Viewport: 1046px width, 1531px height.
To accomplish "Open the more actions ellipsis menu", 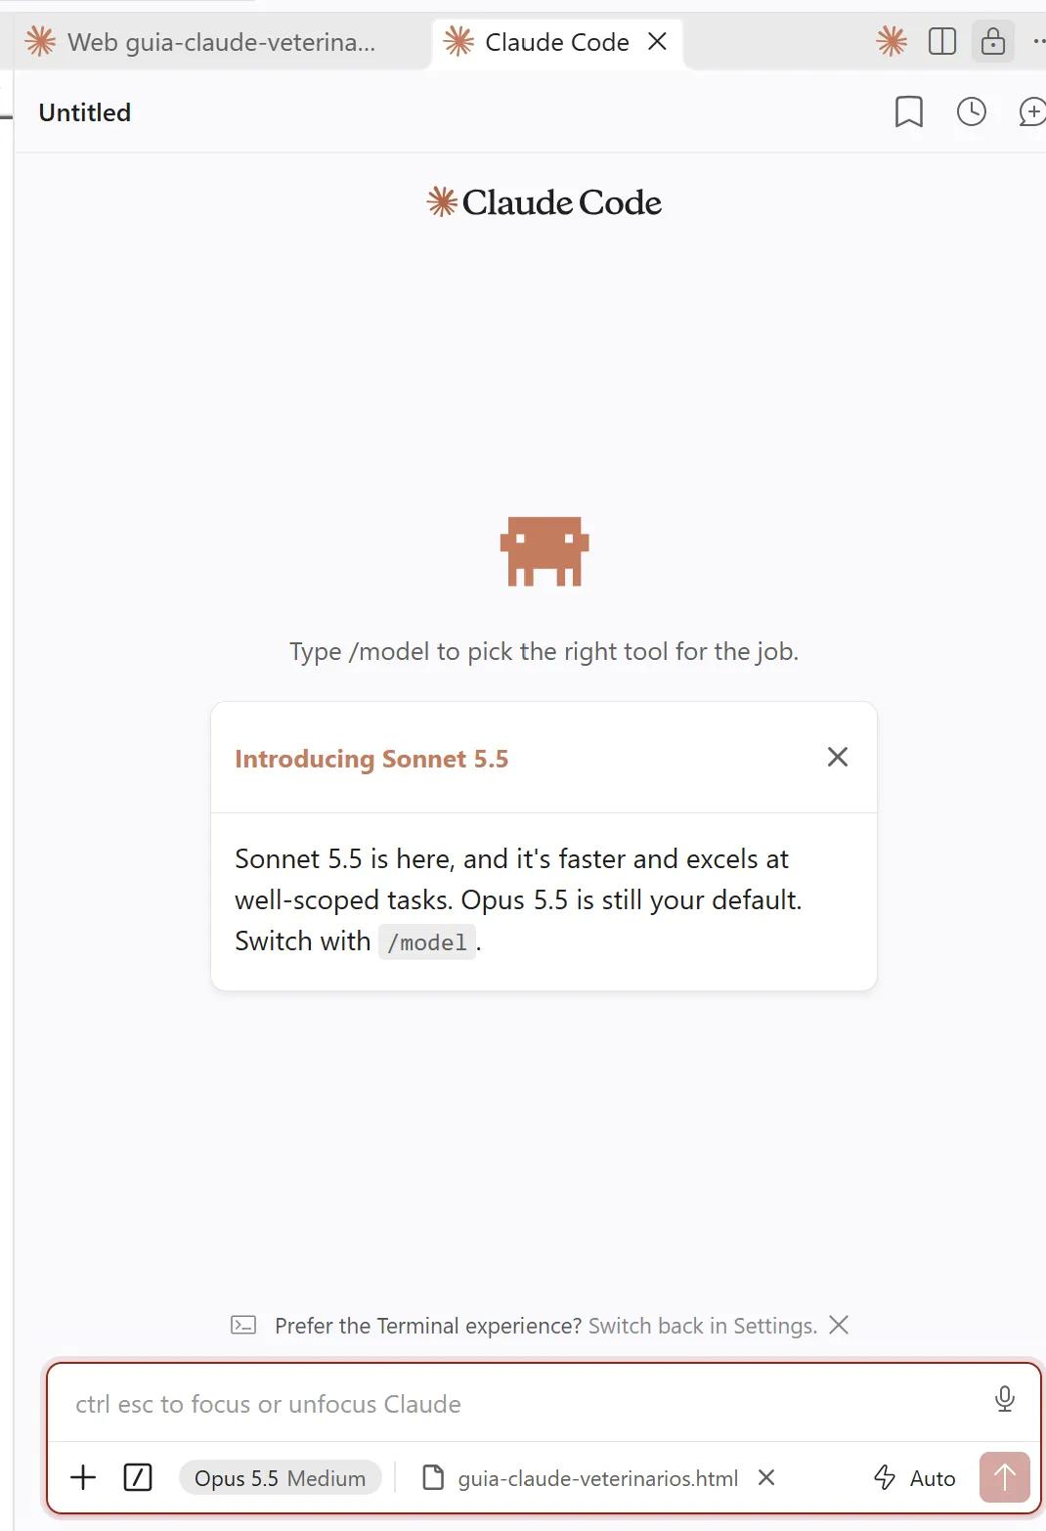I will (1038, 41).
